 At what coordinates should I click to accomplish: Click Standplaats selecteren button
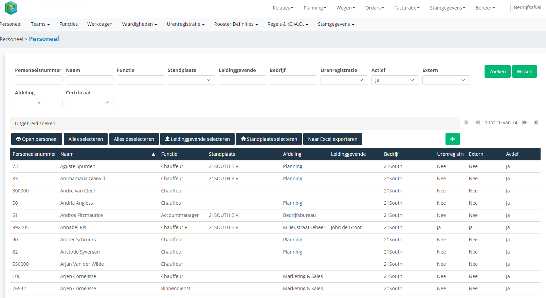point(269,139)
